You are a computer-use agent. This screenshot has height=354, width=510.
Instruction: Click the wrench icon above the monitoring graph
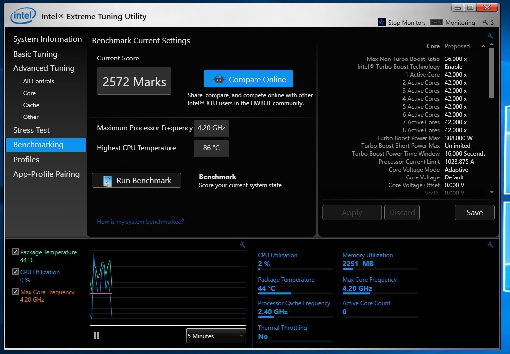click(242, 245)
